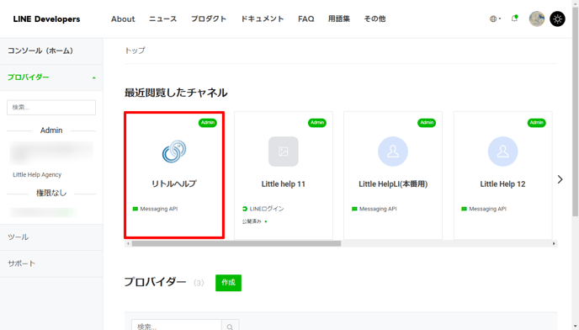The image size is (579, 330).
Task: Open the FAQ menu item
Action: coord(306,19)
